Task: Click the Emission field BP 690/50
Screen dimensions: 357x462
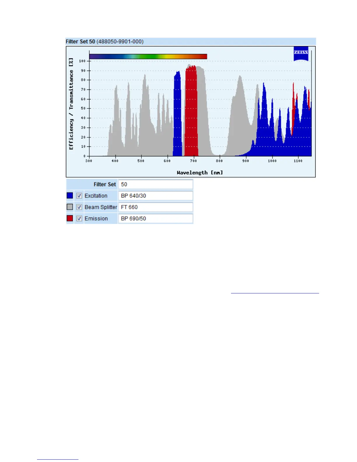Action: 155,218
